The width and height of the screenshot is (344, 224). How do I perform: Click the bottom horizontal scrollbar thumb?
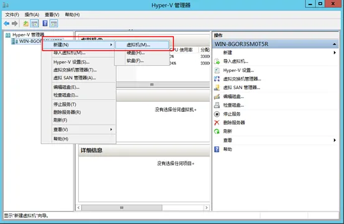click(122, 208)
